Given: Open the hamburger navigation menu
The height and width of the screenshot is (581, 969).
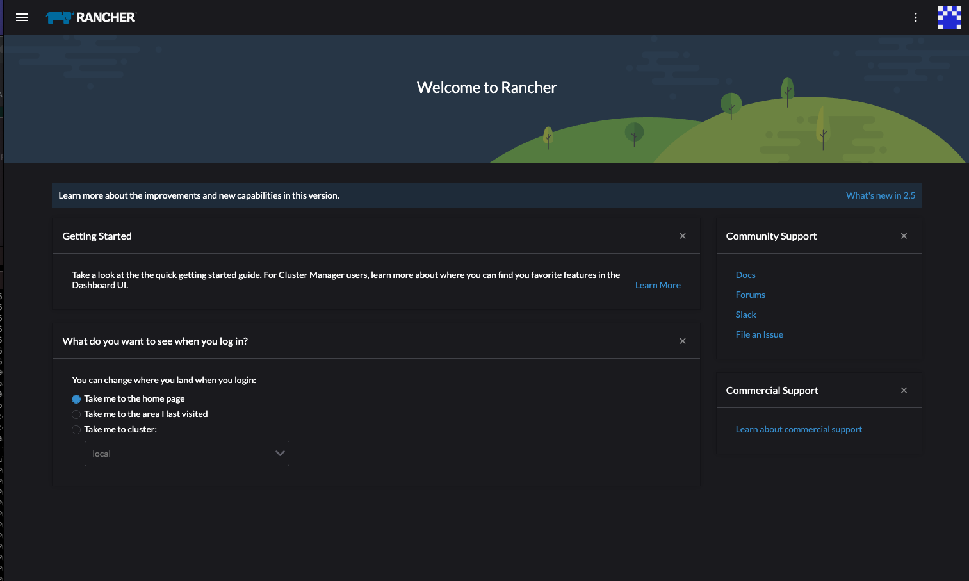Looking at the screenshot, I should tap(21, 17).
